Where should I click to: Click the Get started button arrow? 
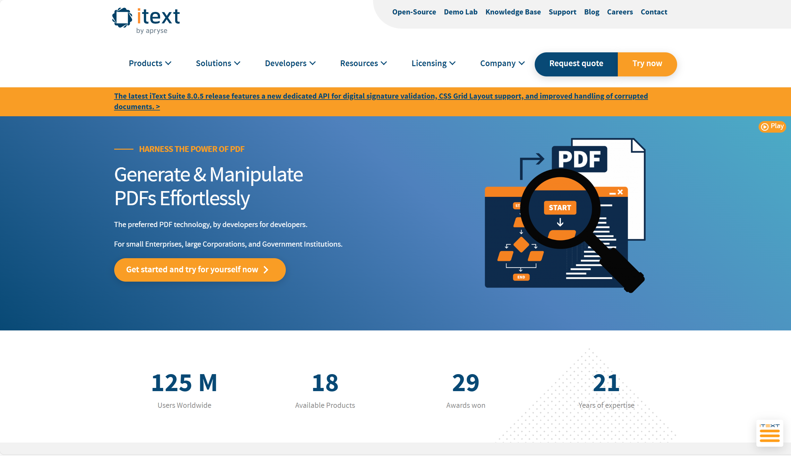point(266,270)
